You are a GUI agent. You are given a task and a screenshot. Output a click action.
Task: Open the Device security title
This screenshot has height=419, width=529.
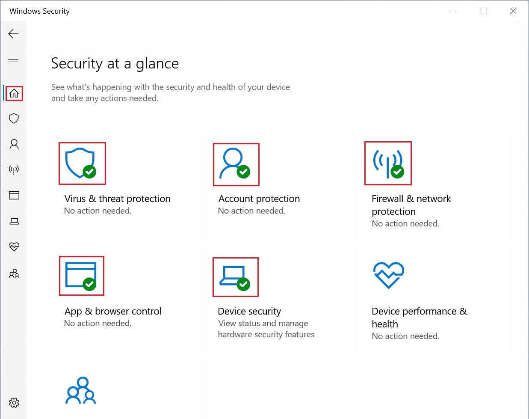[x=249, y=311]
